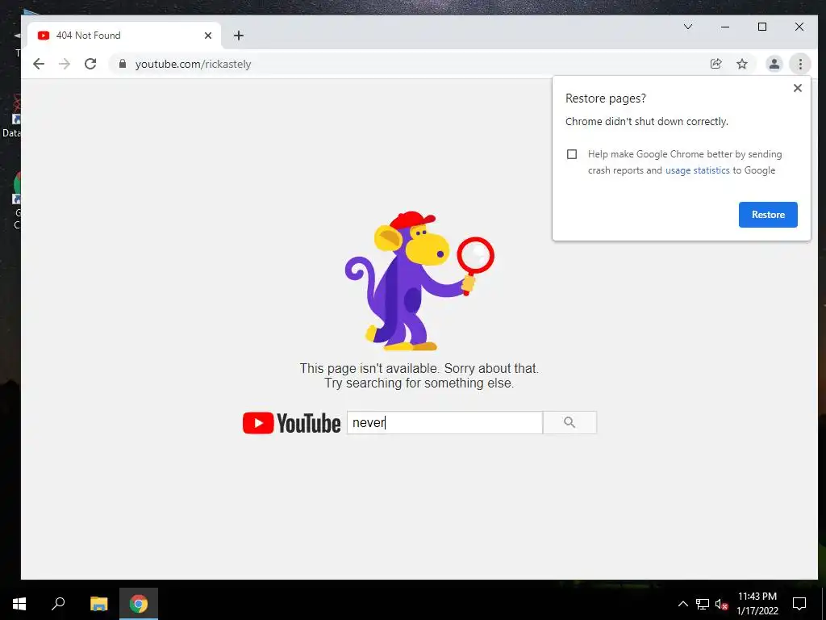Click the address bar URL youtube.com/rickastely
The height and width of the screenshot is (620, 826).
(193, 64)
